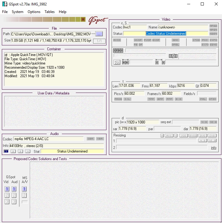Click GSpot Vid test button 2
This screenshot has height=223, width=222.
click(x=7, y=195)
